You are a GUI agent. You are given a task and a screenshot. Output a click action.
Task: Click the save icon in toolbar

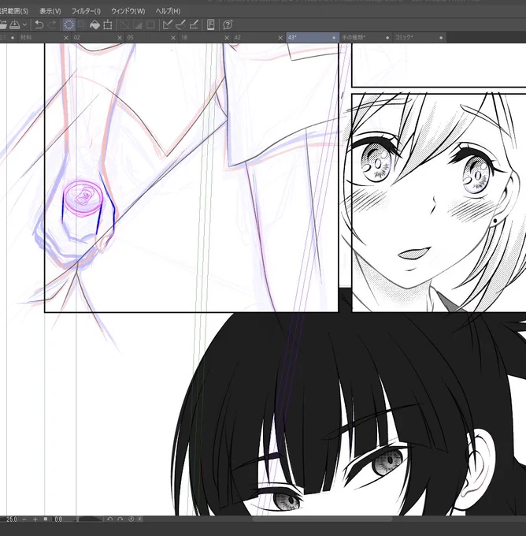pyautogui.click(x=15, y=25)
